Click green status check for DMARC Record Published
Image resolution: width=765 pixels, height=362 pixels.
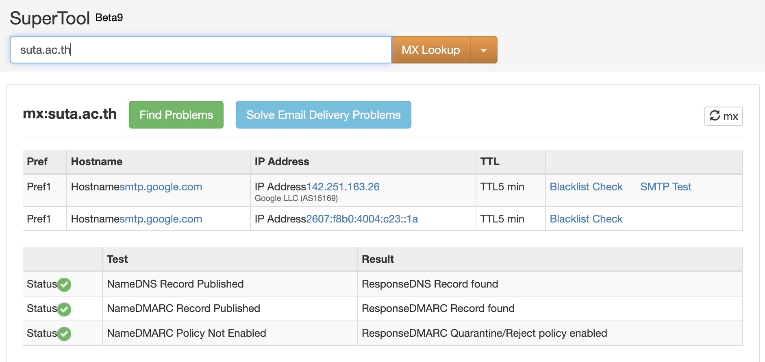[x=64, y=309]
